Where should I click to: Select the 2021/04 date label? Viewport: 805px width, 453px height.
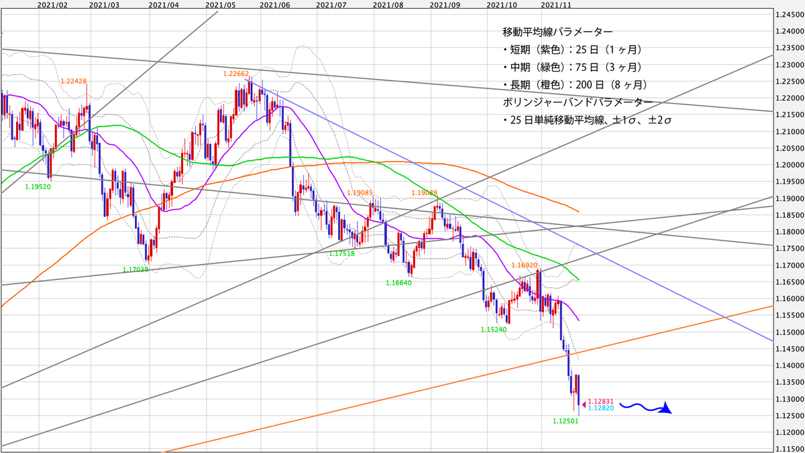click(164, 5)
